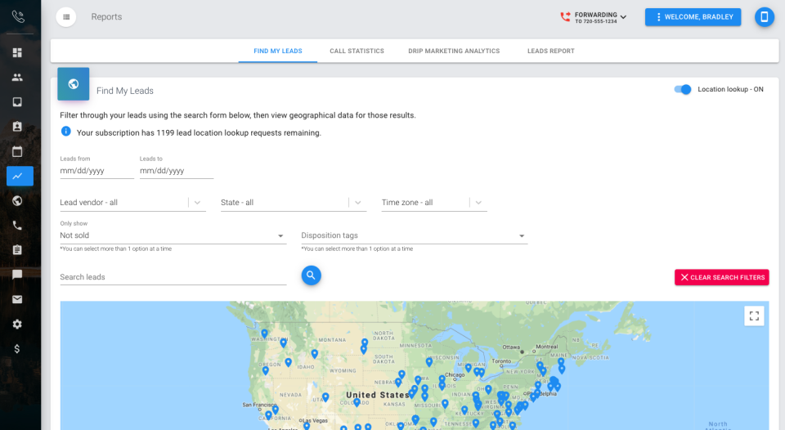Viewport: 785px width, 430px height.
Task: Open the contacts people icon in the sidebar
Action: 17,77
